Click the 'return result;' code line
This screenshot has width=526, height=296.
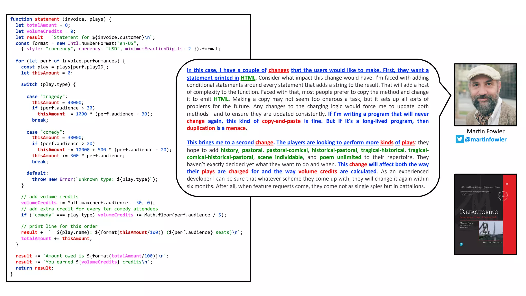(35, 268)
